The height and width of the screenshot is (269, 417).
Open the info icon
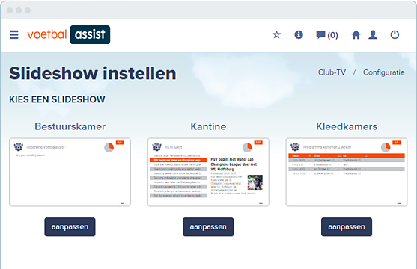coord(299,34)
